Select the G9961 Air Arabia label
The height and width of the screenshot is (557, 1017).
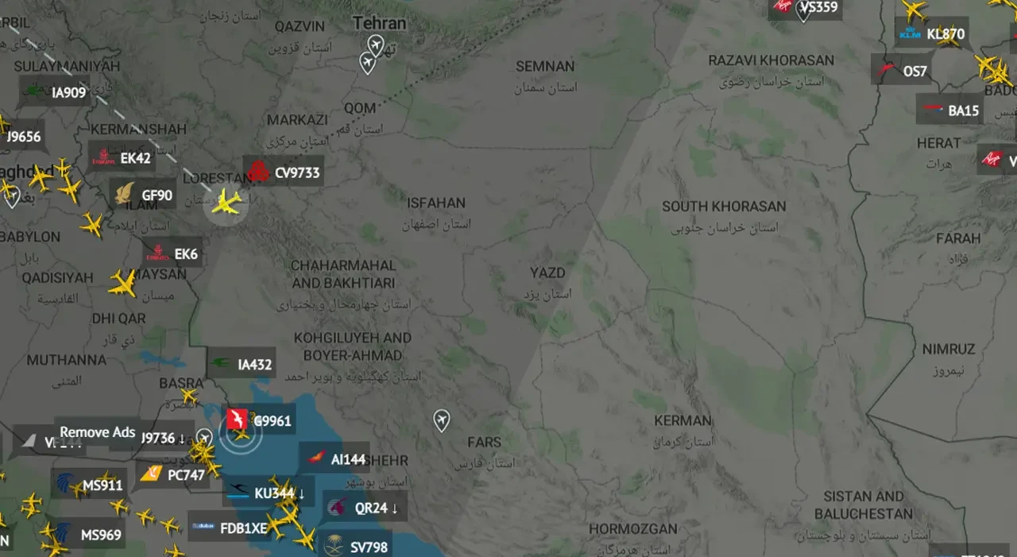pos(260,420)
